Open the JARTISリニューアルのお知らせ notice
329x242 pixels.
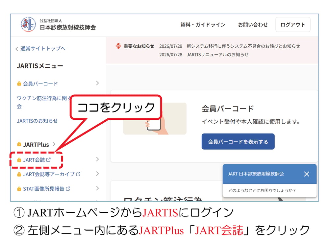click(x=217, y=55)
